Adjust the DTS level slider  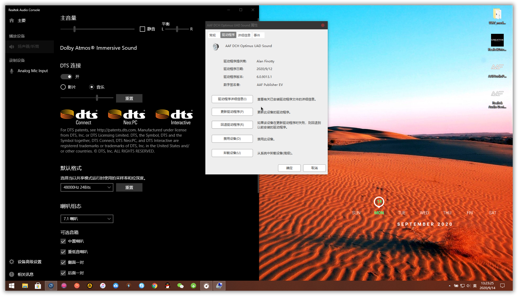coord(97,98)
